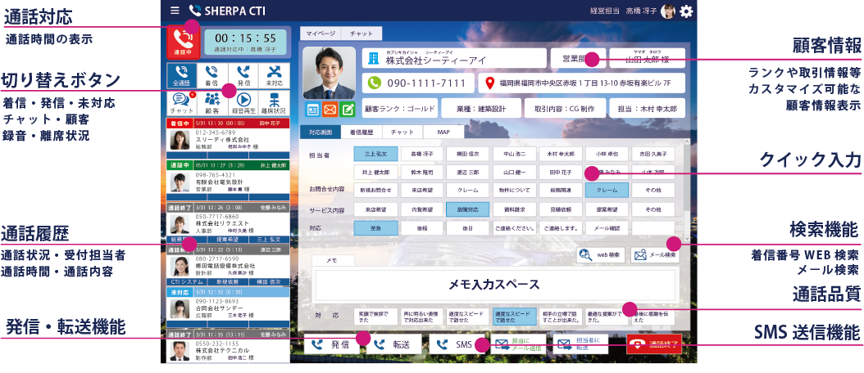Screen dimensions: 864x373
Task: Click the settings gear icon
Action: point(686,11)
